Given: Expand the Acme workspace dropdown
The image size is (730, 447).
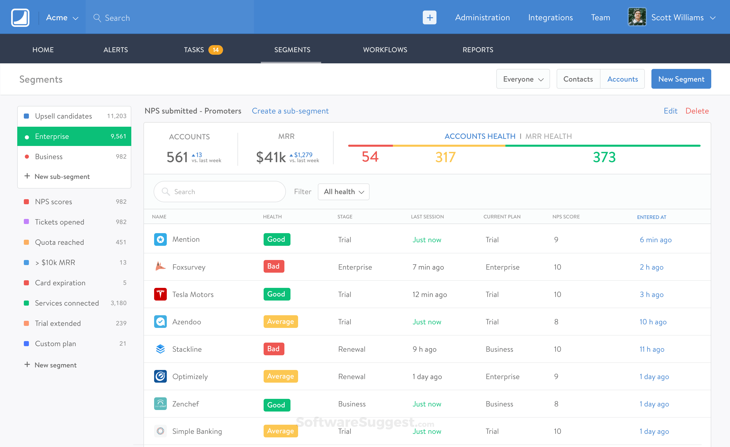Looking at the screenshot, I should pos(62,18).
